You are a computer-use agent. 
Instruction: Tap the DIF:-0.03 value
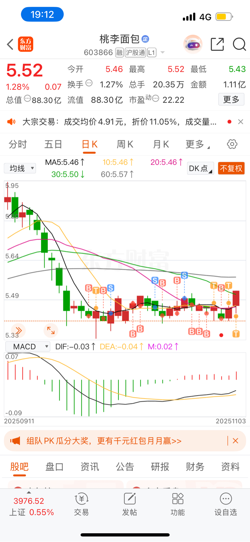pyautogui.click(x=76, y=346)
